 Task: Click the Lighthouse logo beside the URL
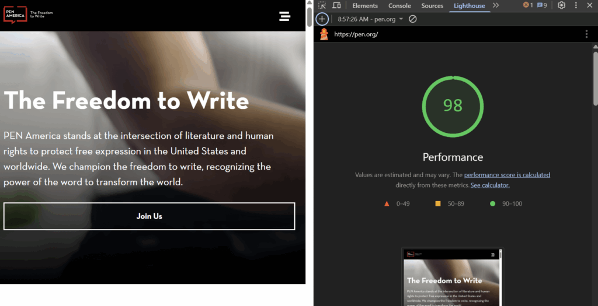324,34
